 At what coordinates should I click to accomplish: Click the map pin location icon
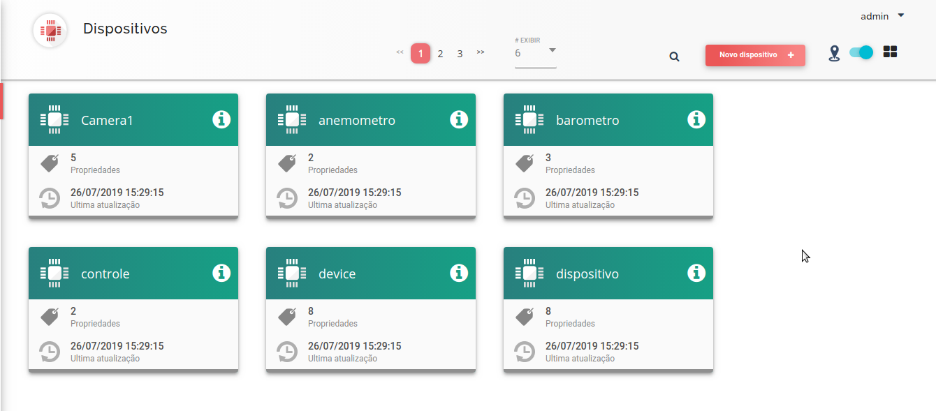834,53
